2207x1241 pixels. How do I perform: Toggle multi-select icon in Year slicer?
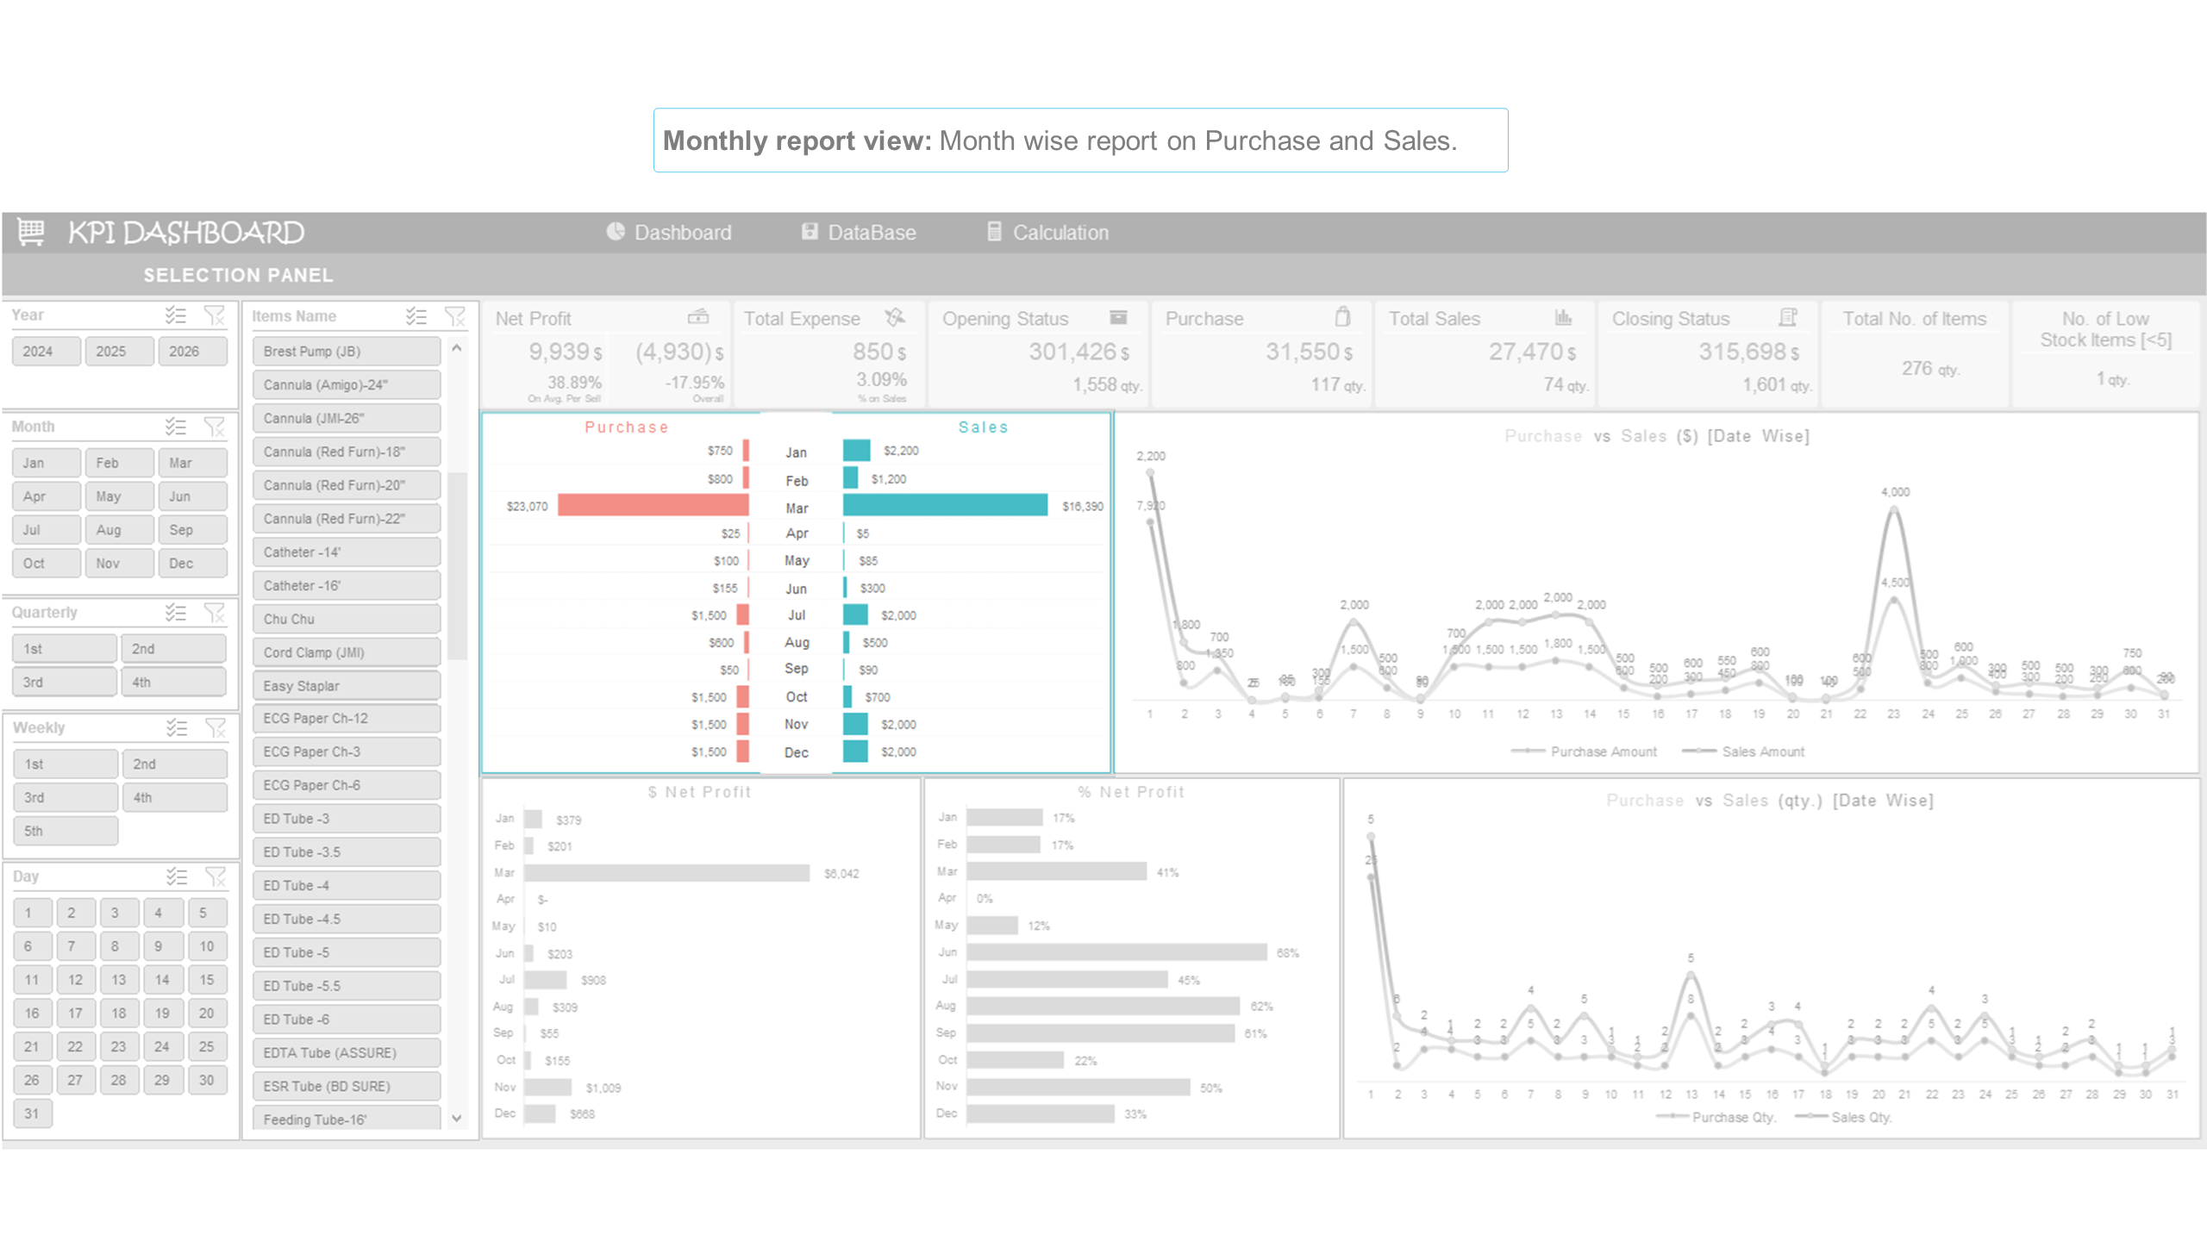click(176, 315)
